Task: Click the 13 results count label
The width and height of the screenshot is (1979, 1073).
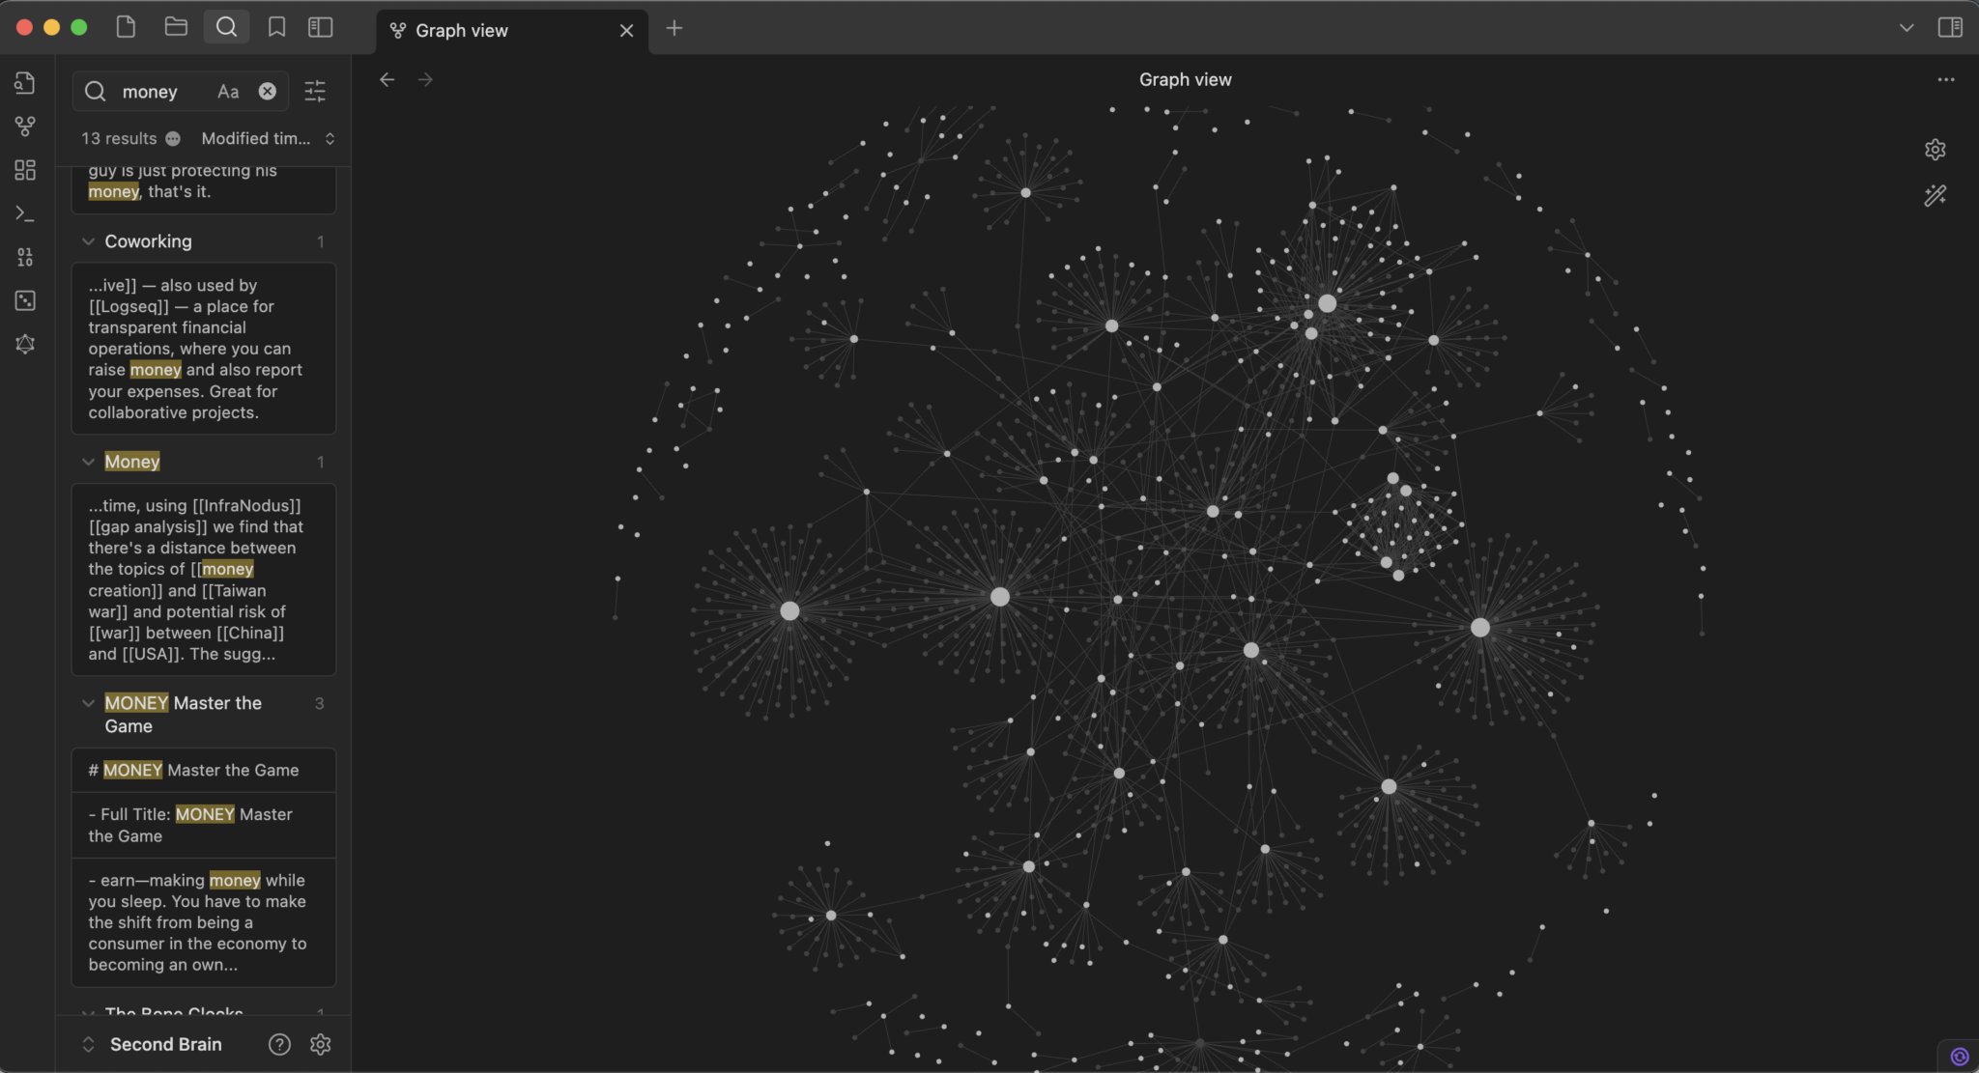Action: click(119, 138)
